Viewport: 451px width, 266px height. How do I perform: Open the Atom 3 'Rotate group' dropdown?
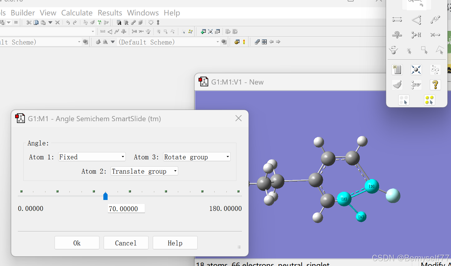point(197,157)
